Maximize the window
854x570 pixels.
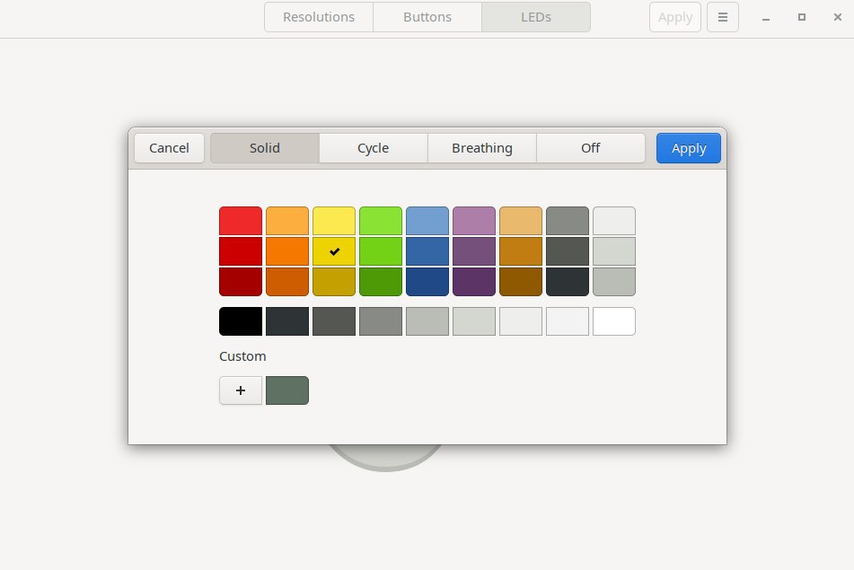tap(802, 17)
